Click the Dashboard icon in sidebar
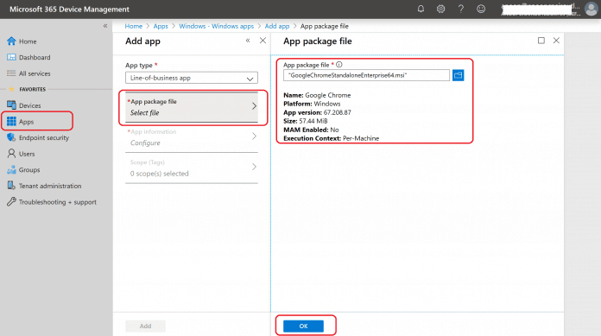The width and height of the screenshot is (601, 336). click(x=11, y=57)
